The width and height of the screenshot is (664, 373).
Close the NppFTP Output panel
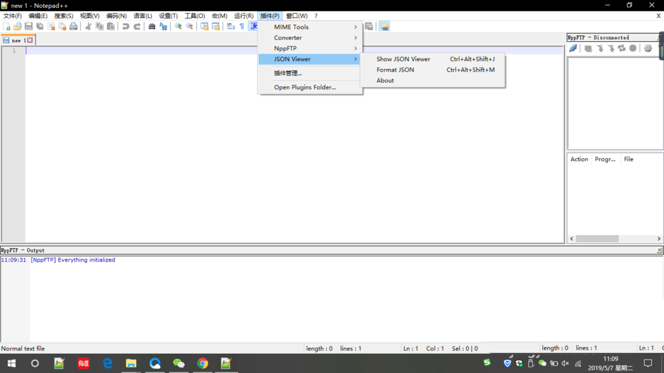[660, 250]
